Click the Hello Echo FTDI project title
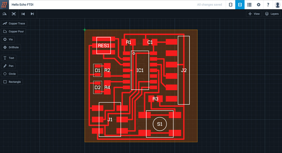 [23, 5]
